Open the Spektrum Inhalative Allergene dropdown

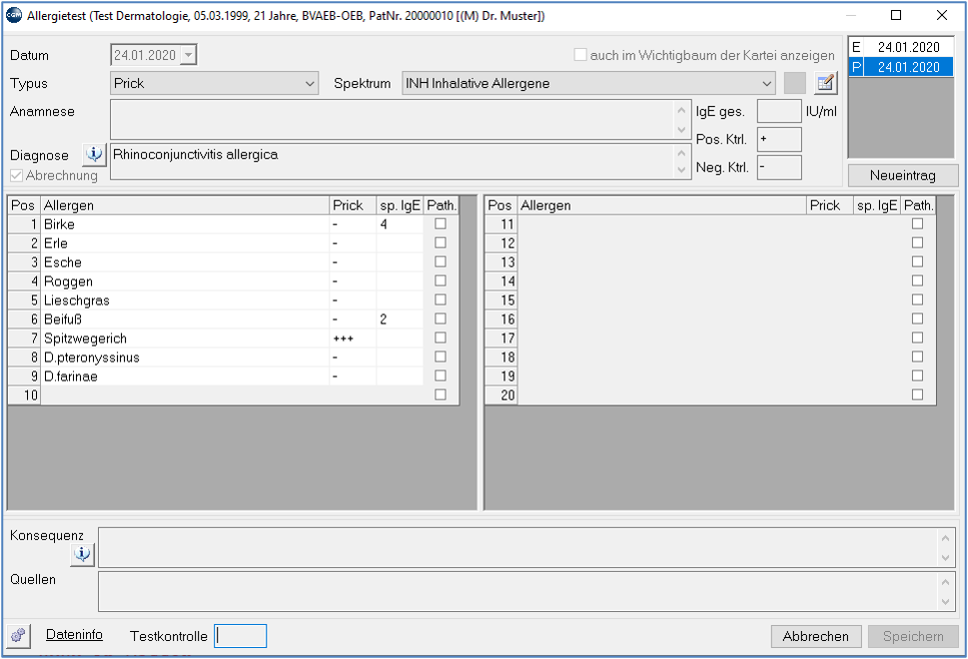pyautogui.click(x=766, y=83)
